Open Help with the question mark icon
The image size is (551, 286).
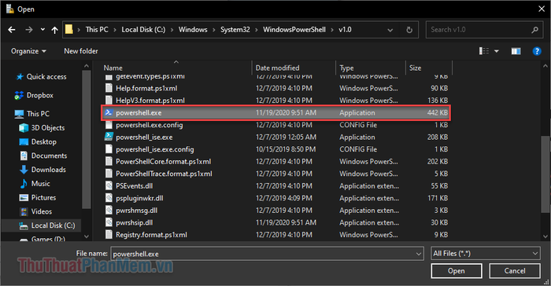[537, 52]
